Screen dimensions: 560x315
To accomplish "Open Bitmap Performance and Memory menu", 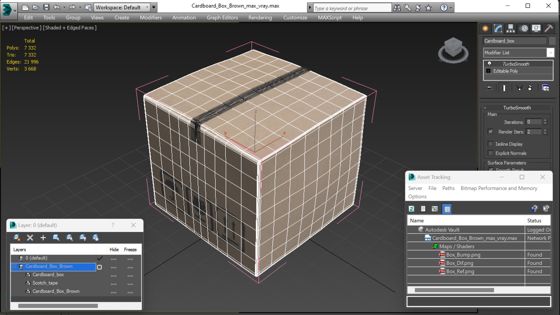I will pyautogui.click(x=499, y=188).
